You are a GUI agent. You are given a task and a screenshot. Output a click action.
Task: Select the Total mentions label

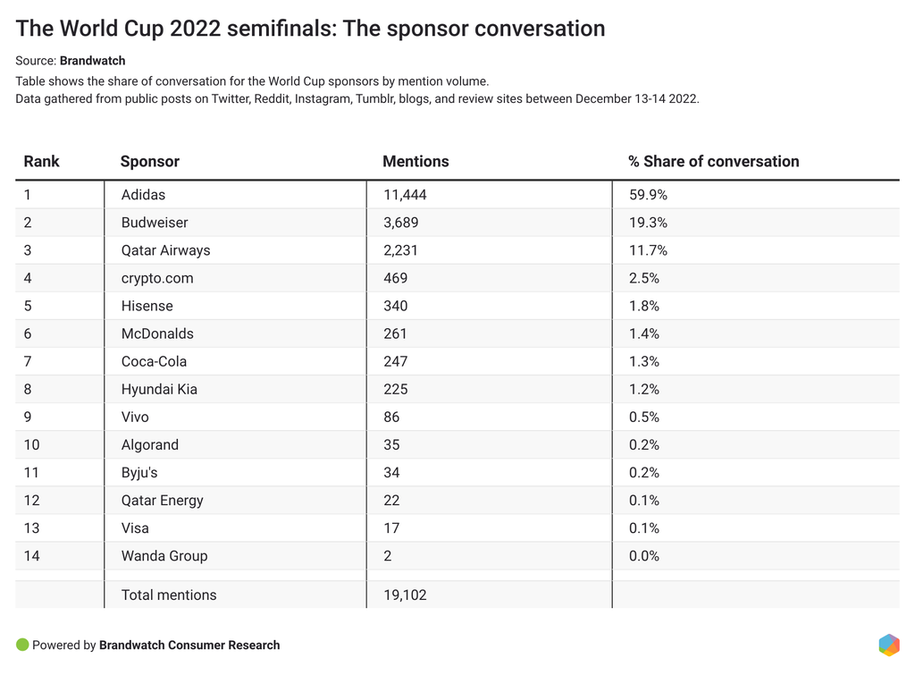169,595
